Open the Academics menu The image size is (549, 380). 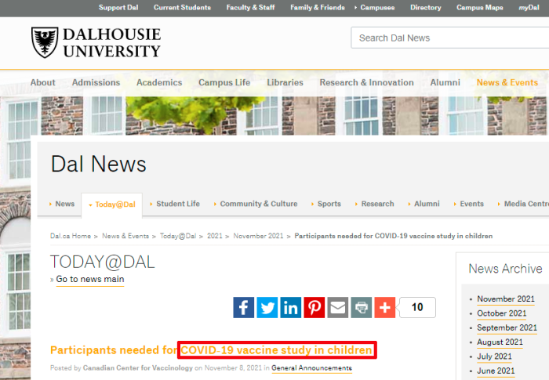coord(159,82)
